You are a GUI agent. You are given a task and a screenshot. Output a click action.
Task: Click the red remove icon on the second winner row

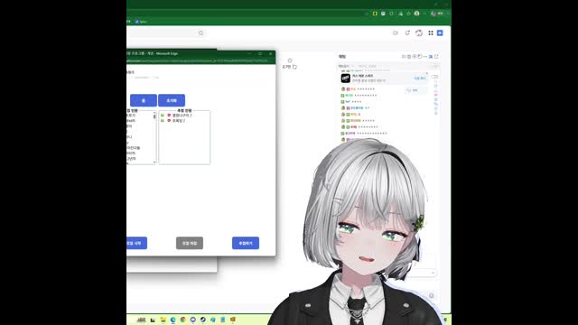[169, 120]
